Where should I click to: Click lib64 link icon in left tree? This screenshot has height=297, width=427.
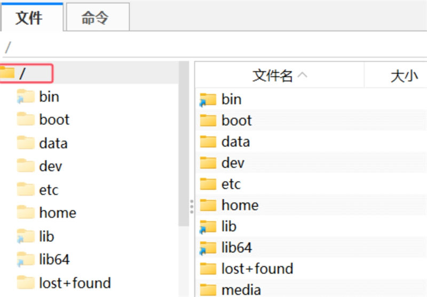(x=25, y=260)
